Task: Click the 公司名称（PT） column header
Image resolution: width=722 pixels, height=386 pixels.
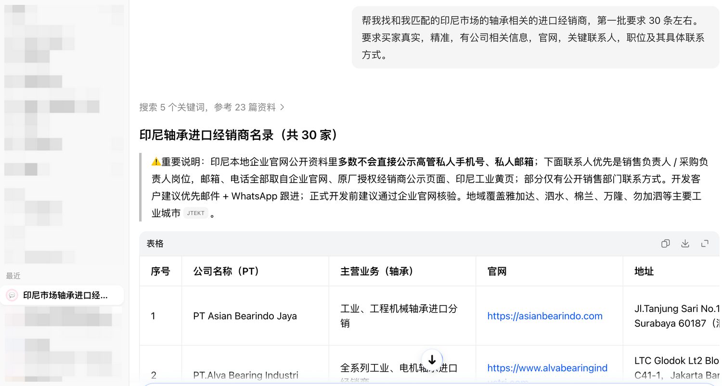Action: pos(255,272)
